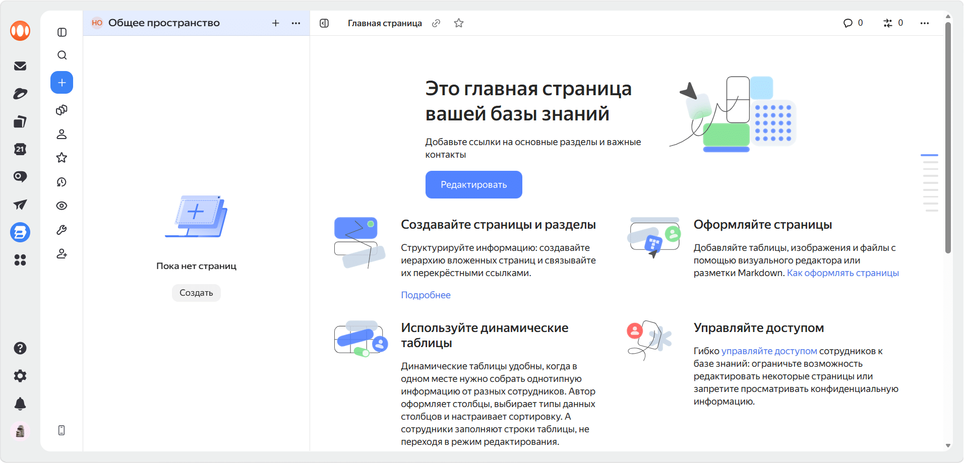This screenshot has height=463, width=965.
Task: Open the page changes counter showing 0
Action: (x=893, y=23)
